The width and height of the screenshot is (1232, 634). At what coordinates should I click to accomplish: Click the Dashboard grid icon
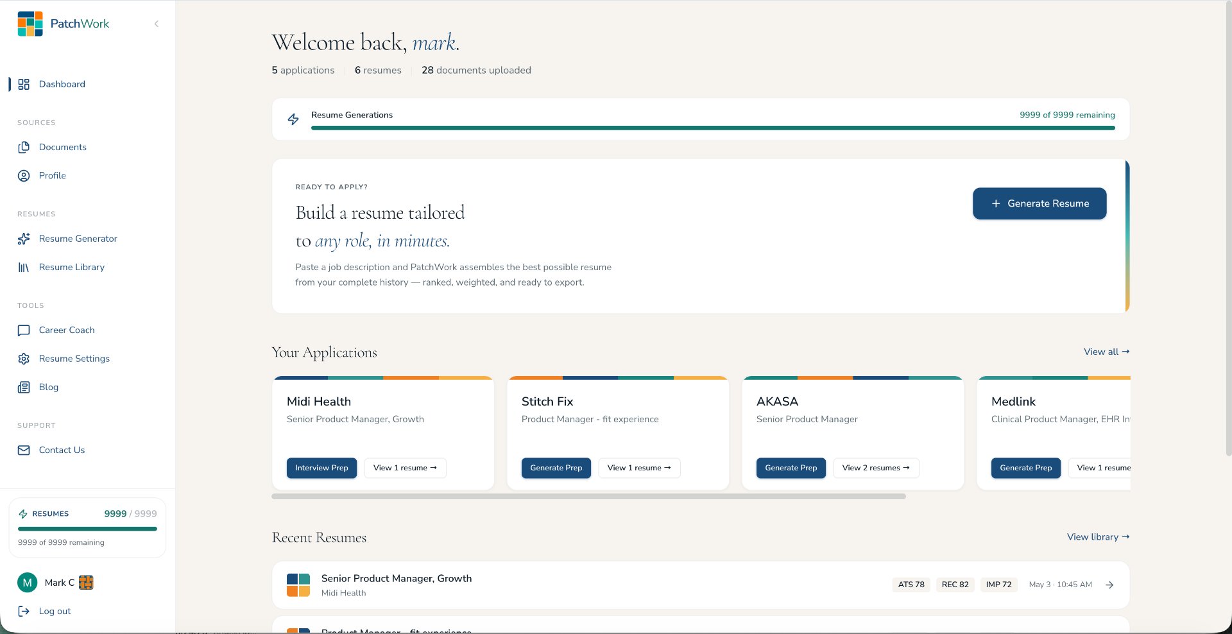(x=24, y=84)
